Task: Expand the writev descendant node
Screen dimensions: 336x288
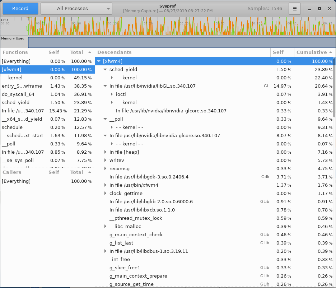Action: 105,161
